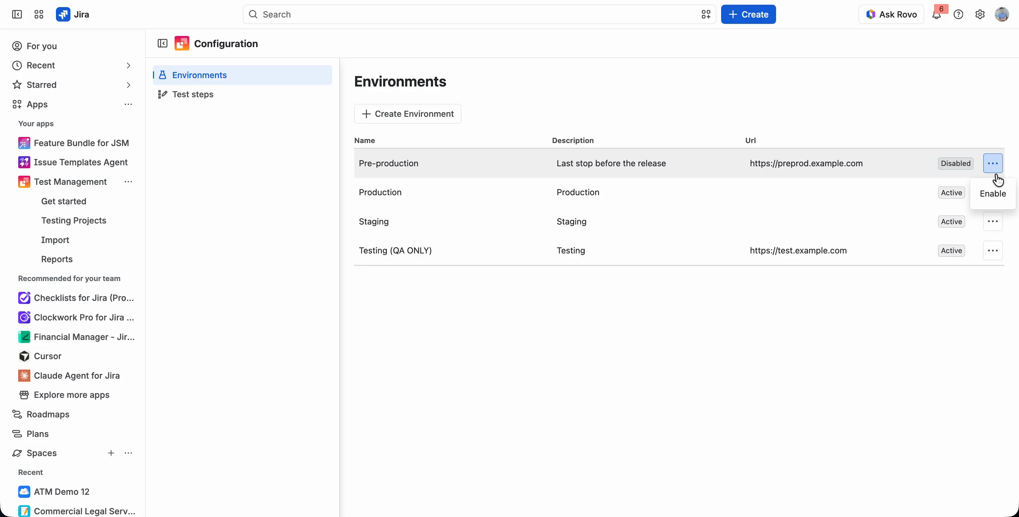Open Testing (QA ONLY) row actions menu
The height and width of the screenshot is (517, 1019).
[992, 251]
